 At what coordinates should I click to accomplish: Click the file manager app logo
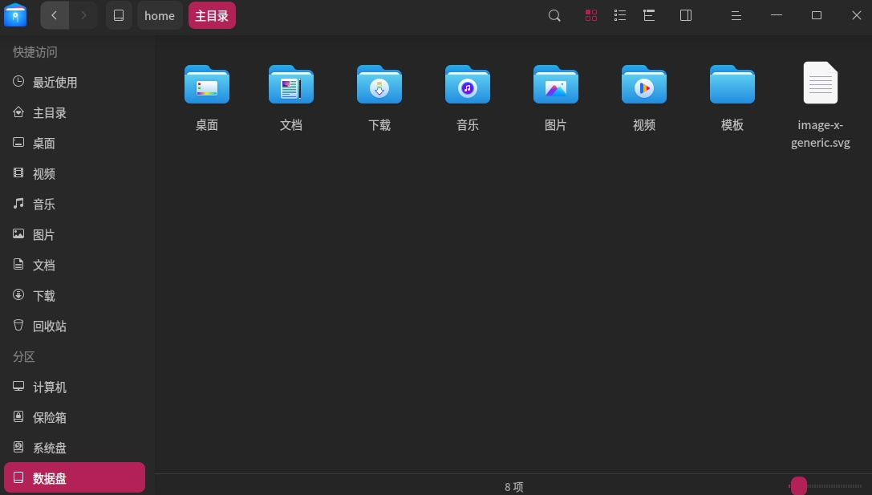(15, 15)
